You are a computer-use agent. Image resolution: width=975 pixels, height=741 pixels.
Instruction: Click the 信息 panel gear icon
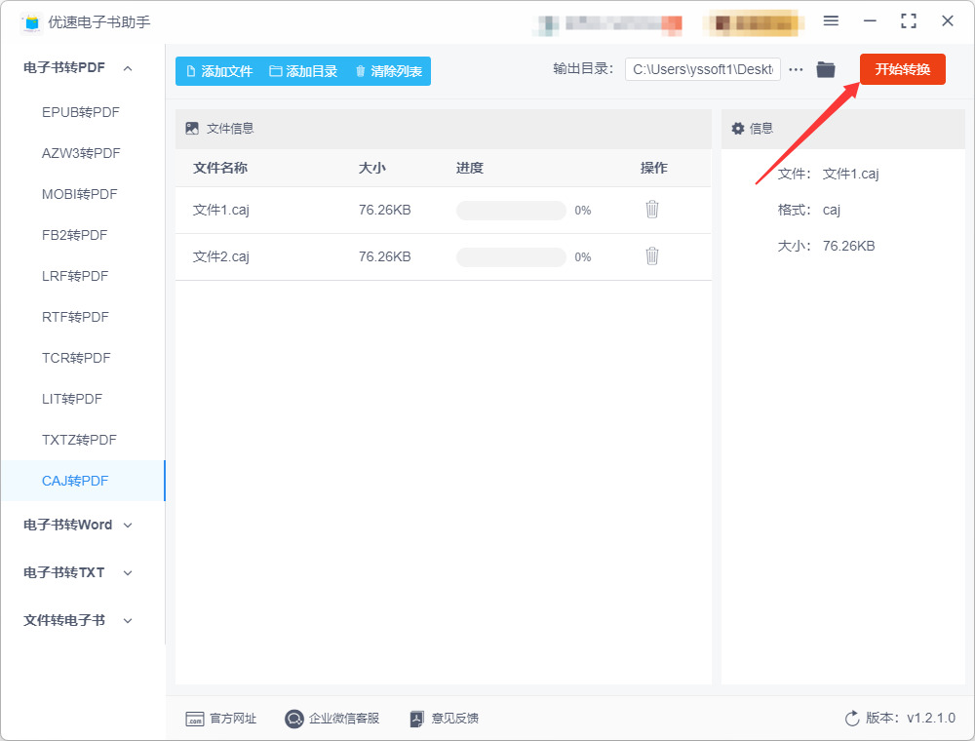point(737,129)
